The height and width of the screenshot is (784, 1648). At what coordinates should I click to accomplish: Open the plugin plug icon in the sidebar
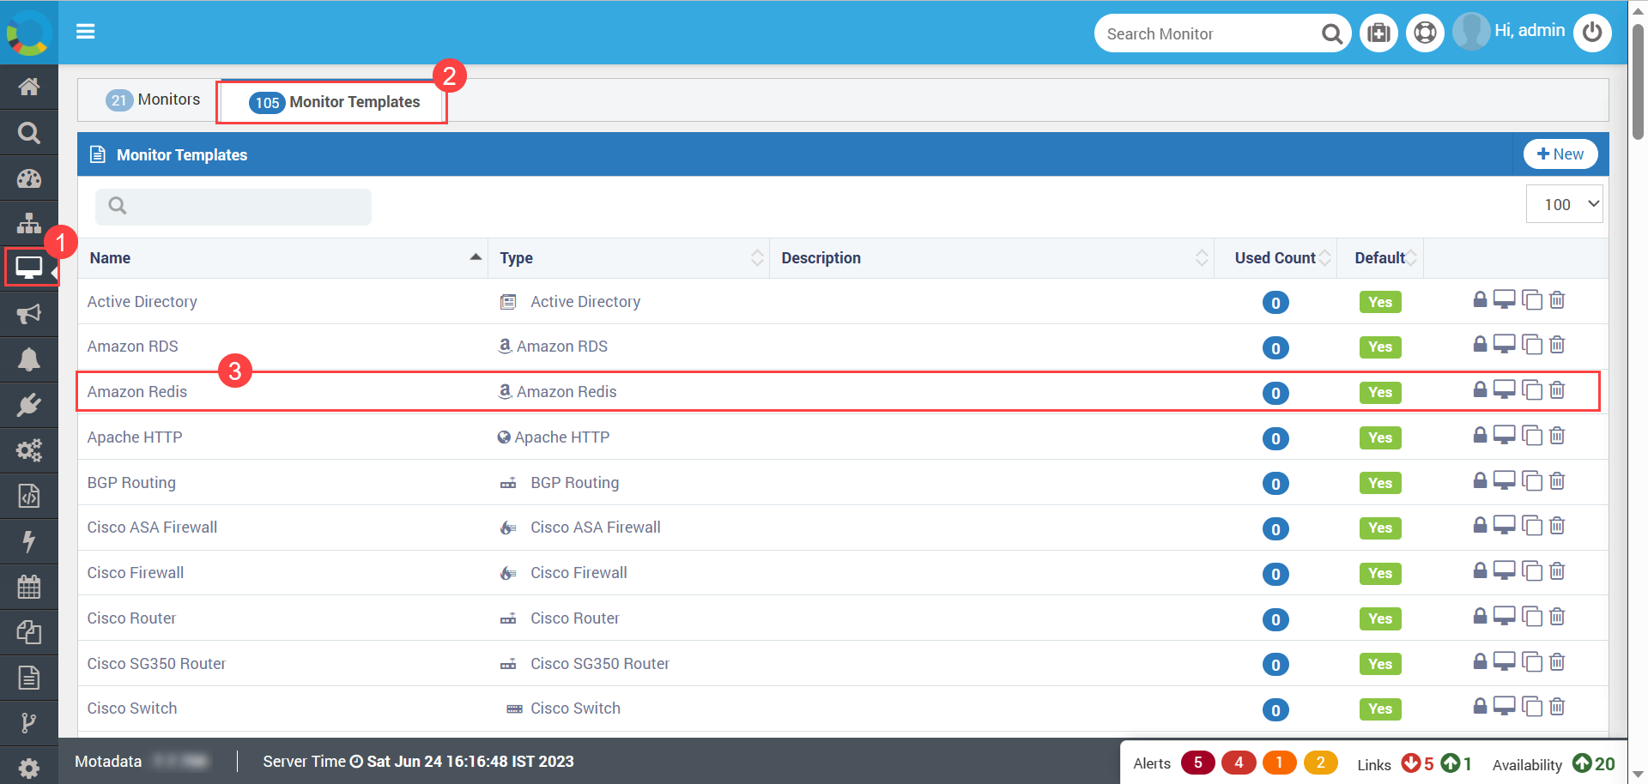[x=29, y=405]
